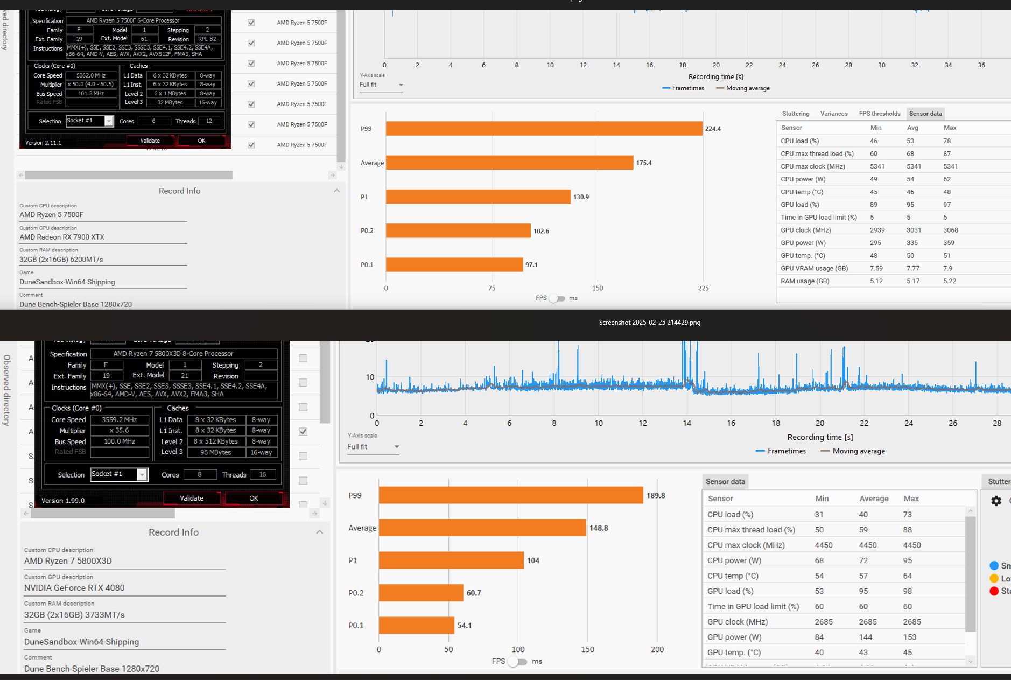
Task: Switch to the Stuttering tab
Action: tap(796, 114)
